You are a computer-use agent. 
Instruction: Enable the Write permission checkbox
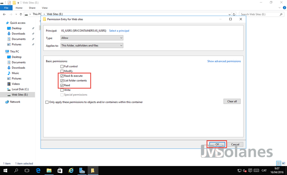tap(62, 90)
